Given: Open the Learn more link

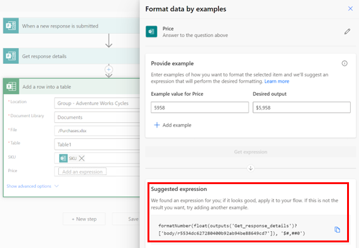Looking at the screenshot, I should [277, 81].
